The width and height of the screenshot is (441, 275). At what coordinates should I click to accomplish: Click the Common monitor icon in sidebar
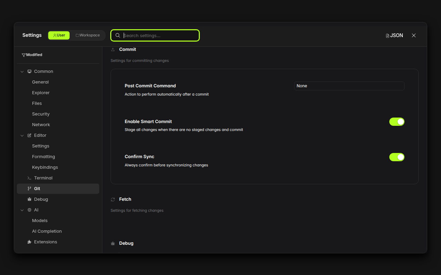coord(29,71)
